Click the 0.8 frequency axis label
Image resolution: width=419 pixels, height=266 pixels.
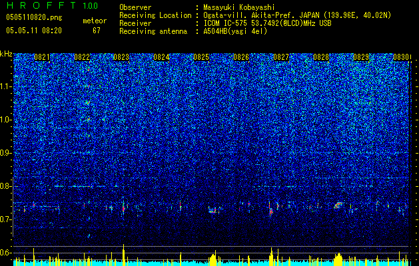click(6, 186)
